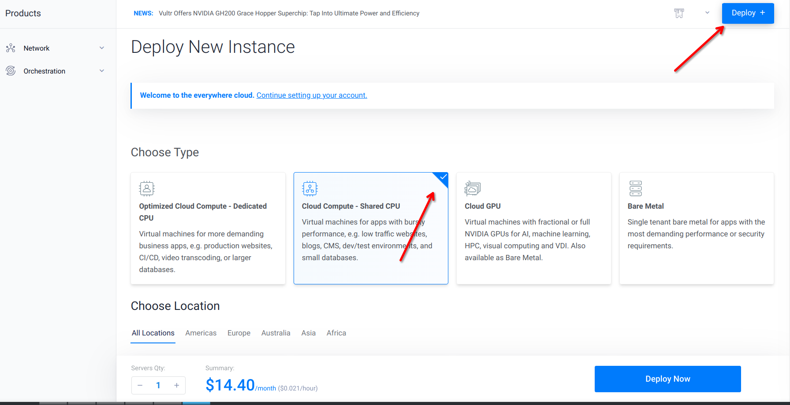Open the Network sidebar section

[58, 48]
